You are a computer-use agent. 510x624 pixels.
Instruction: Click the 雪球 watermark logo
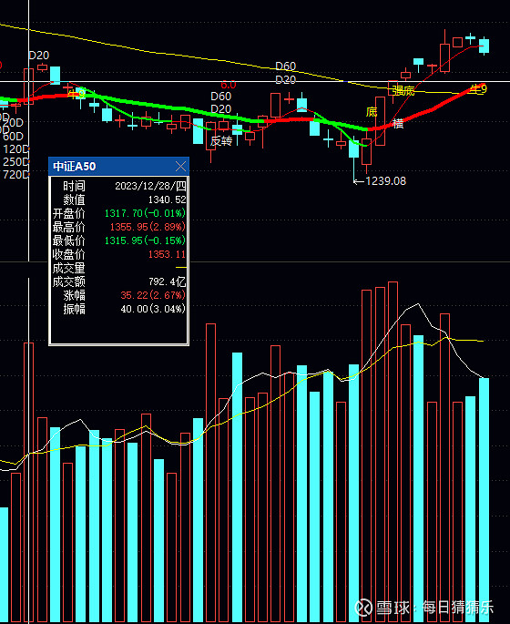point(363,608)
